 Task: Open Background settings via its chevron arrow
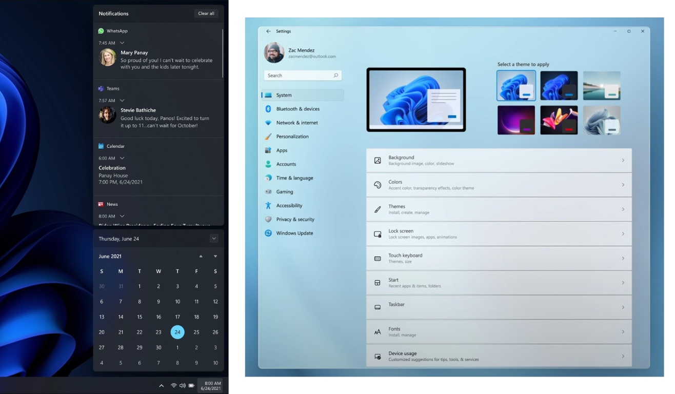[623, 161]
